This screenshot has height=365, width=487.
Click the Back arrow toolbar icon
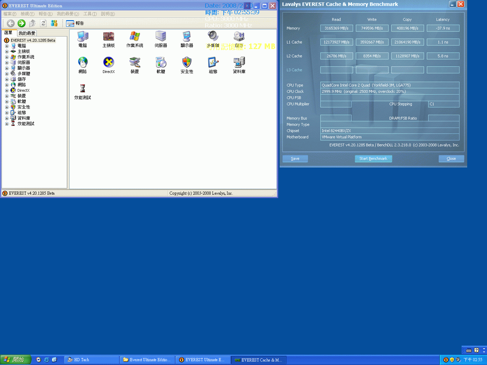[11, 23]
